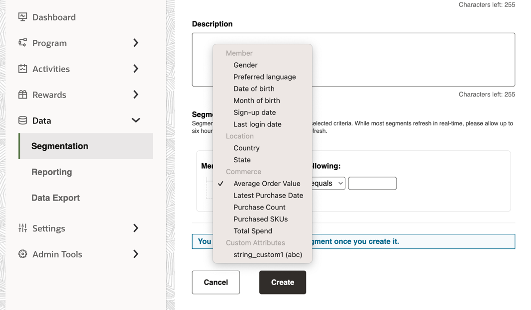
Task: Open Data Export under Data
Action: 56,198
